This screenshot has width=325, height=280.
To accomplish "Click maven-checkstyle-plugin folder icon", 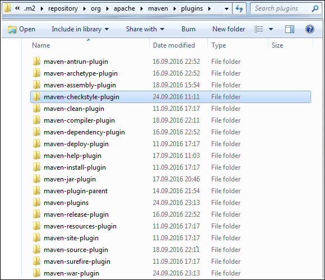I will [36, 97].
